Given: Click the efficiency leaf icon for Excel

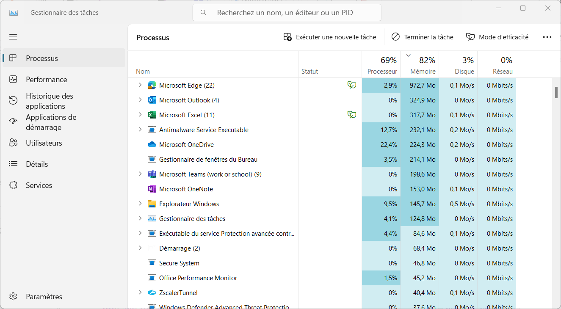Looking at the screenshot, I should pyautogui.click(x=351, y=115).
